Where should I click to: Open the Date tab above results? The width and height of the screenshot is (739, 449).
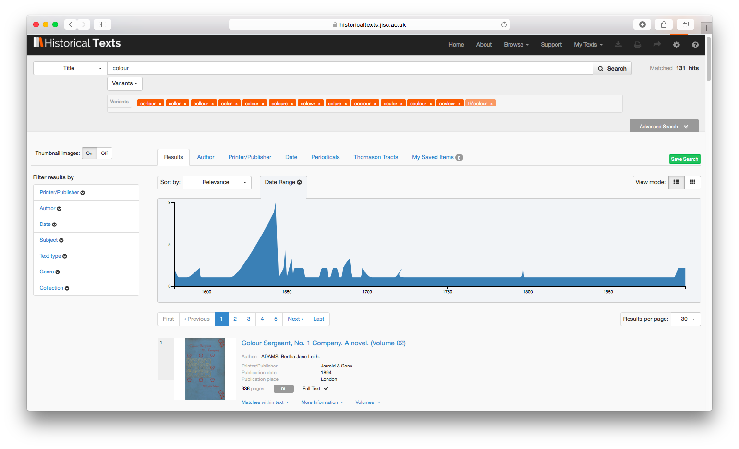click(291, 157)
